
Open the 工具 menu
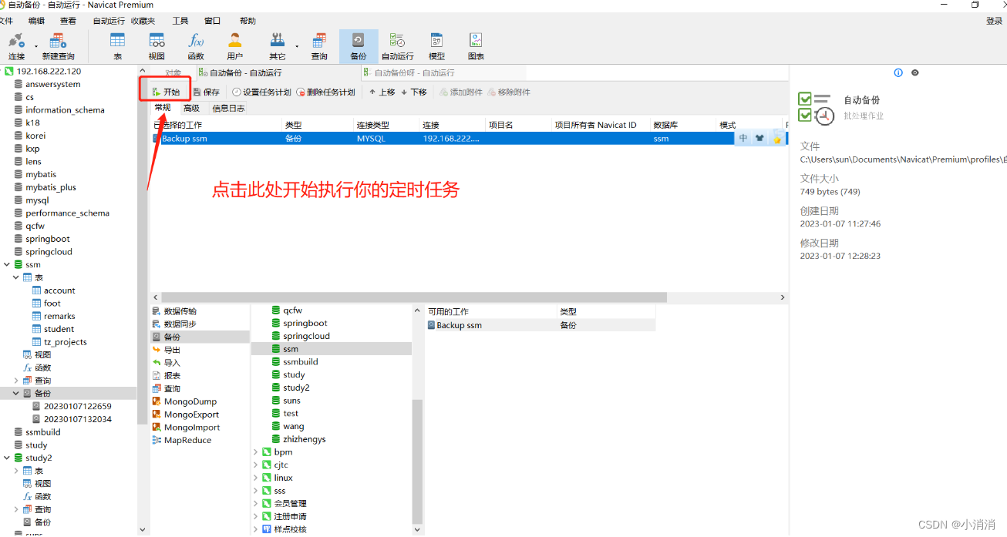coord(180,21)
